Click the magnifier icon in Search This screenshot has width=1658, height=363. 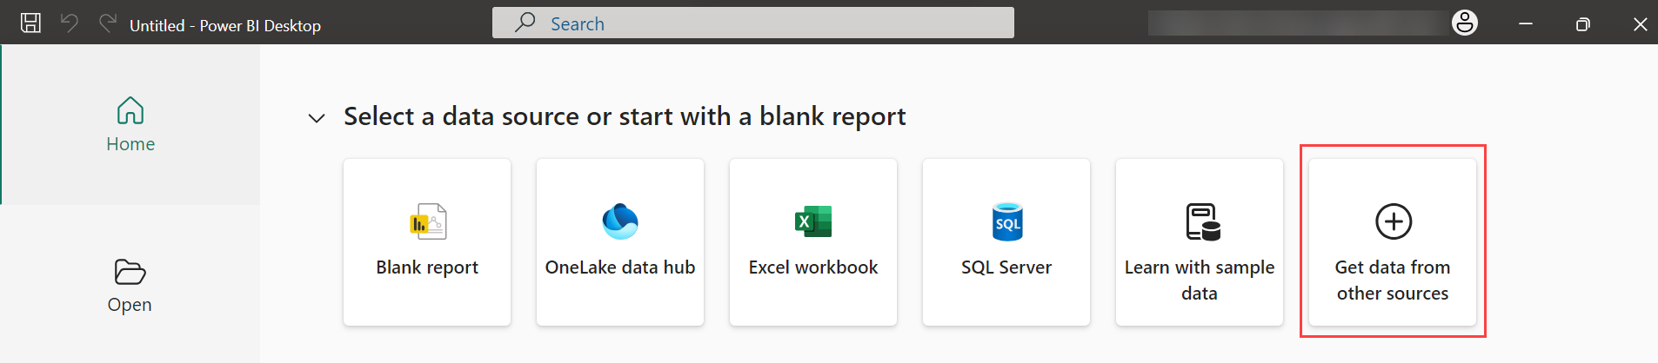pos(525,23)
